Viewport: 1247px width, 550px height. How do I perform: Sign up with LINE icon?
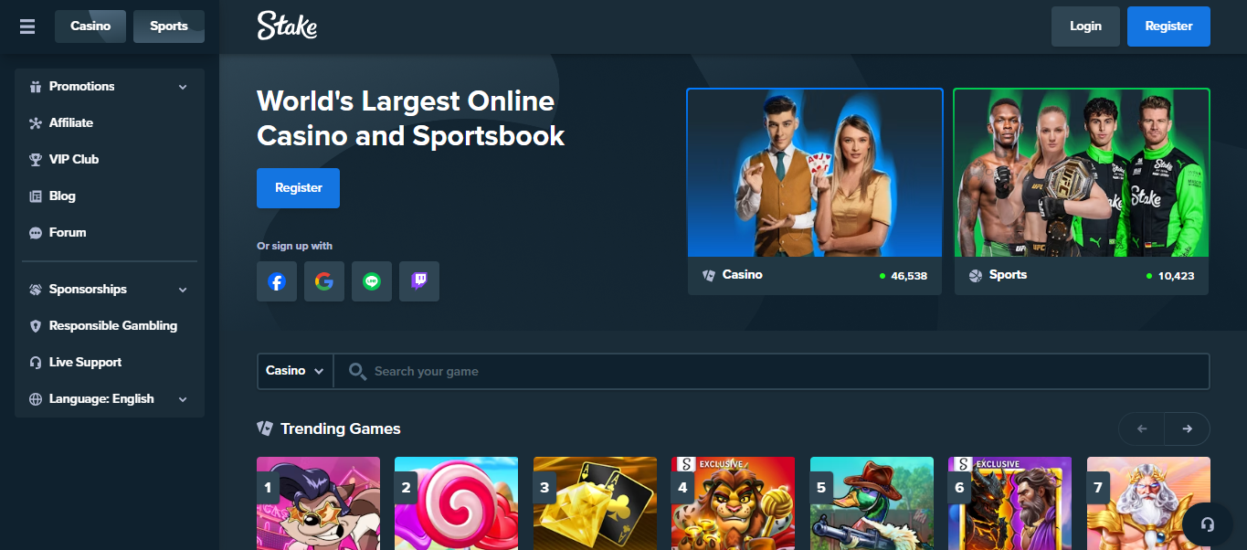372,281
